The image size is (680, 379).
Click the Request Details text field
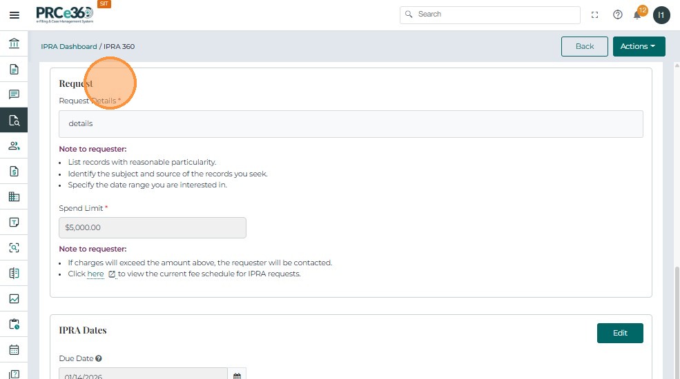tap(351, 124)
